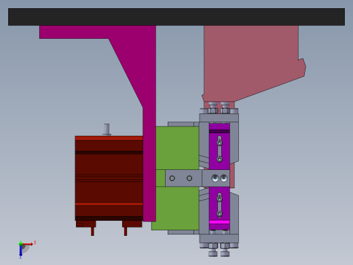Select the right foot of the red motor
The image size is (353, 265).
132,224
